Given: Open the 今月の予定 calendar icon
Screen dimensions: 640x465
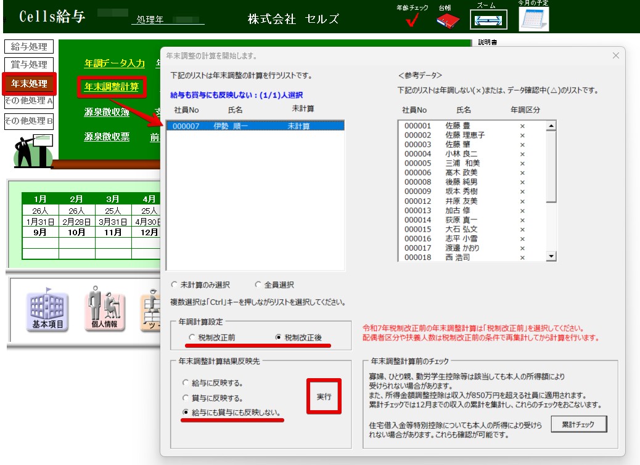Looking at the screenshot, I should pos(533,19).
